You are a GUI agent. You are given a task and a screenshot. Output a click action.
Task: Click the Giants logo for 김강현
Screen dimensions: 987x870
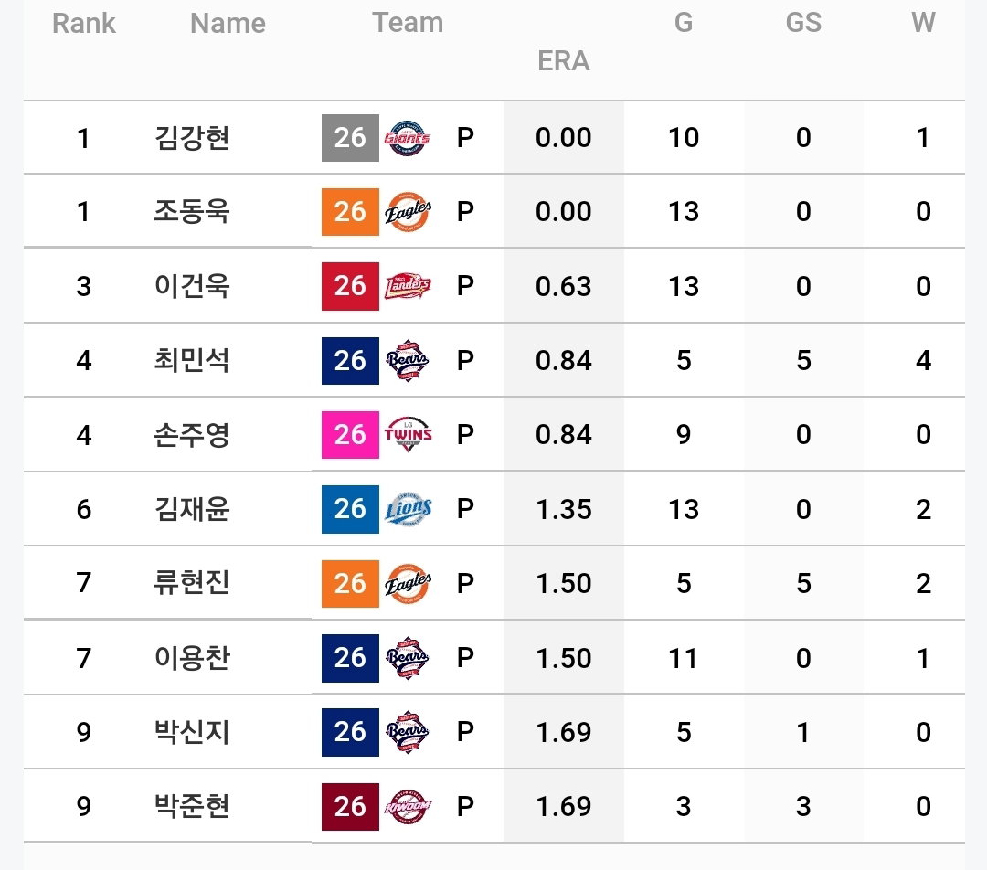408,138
